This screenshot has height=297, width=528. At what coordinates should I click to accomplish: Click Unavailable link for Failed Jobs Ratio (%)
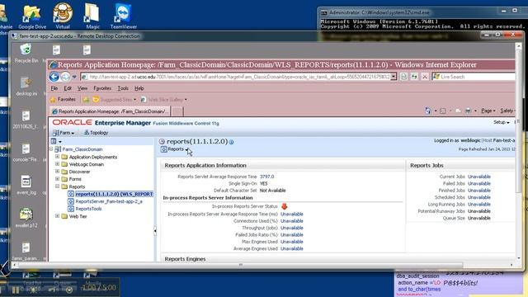[x=291, y=234]
